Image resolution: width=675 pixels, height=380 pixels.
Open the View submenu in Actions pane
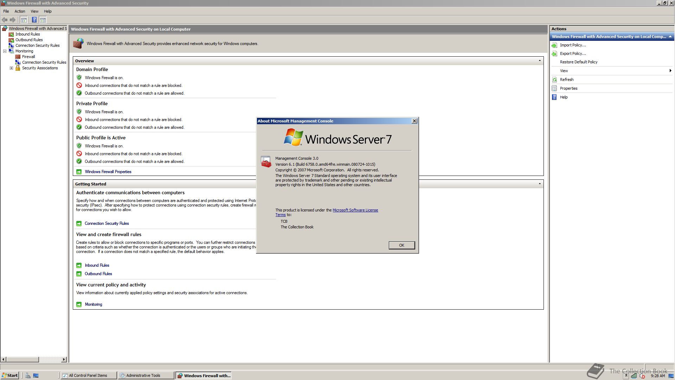[612, 71]
